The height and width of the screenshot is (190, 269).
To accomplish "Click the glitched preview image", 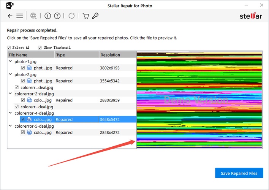I will point(199,100).
